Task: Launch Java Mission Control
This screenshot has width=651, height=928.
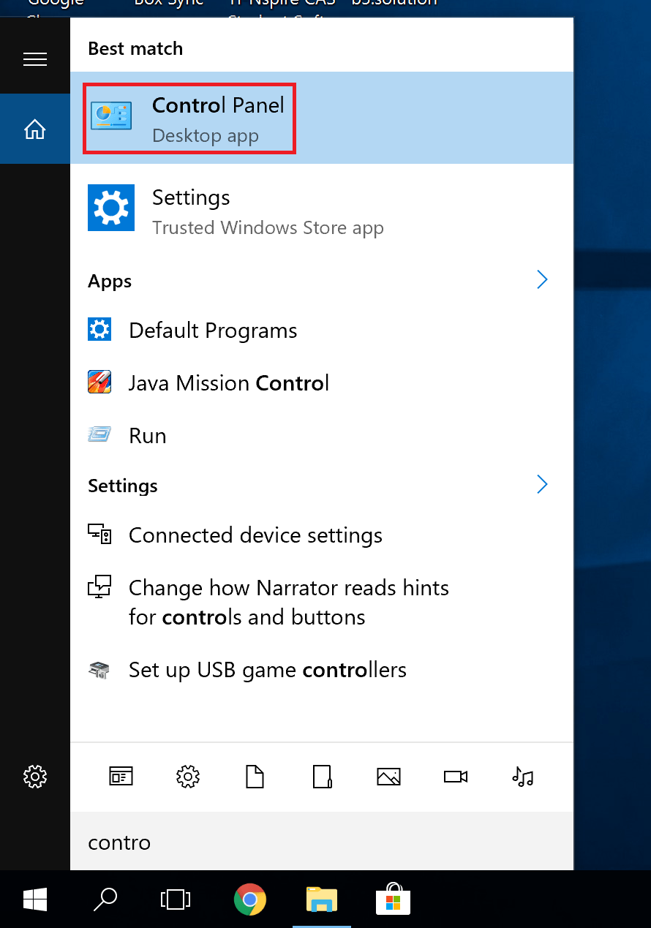Action: 228,382
